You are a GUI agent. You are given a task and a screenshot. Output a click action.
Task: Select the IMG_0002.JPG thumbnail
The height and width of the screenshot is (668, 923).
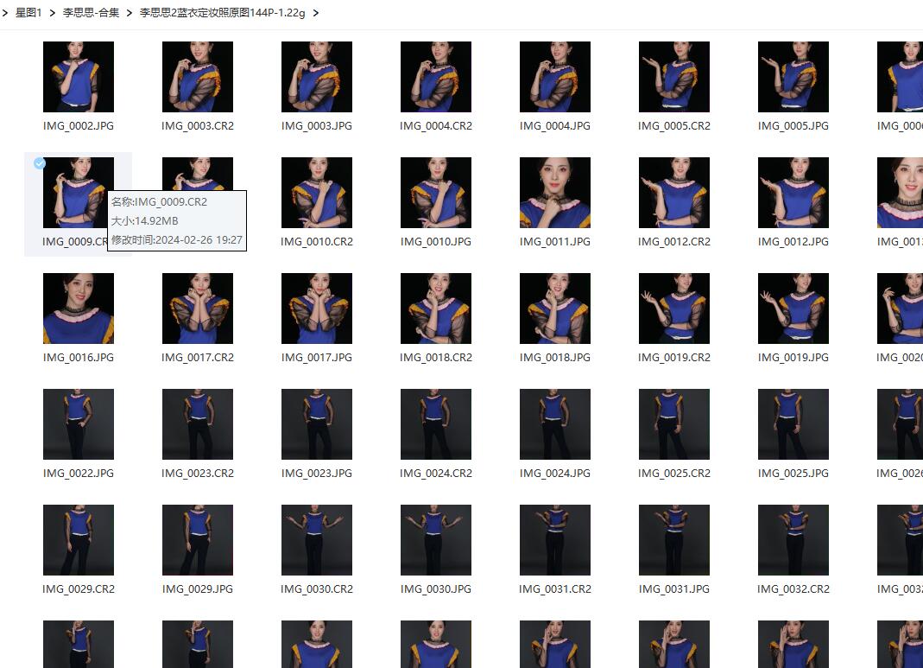(79, 77)
